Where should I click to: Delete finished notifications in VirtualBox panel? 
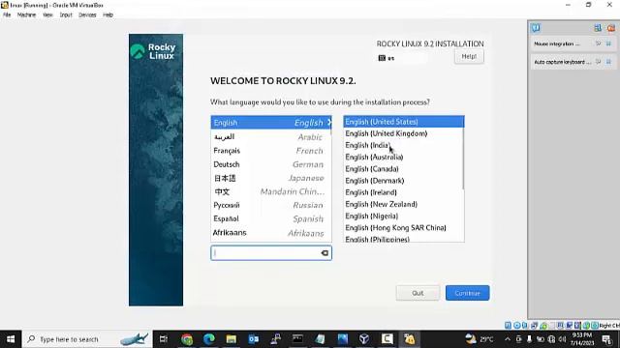click(x=611, y=28)
